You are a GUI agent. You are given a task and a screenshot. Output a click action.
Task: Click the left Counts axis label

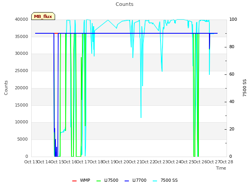tap(6, 88)
